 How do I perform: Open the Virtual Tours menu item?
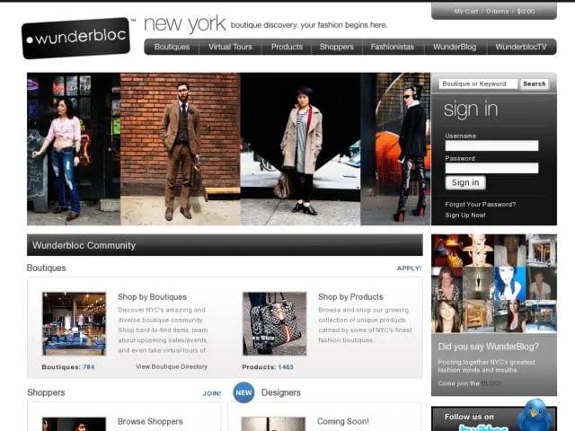pyautogui.click(x=230, y=47)
